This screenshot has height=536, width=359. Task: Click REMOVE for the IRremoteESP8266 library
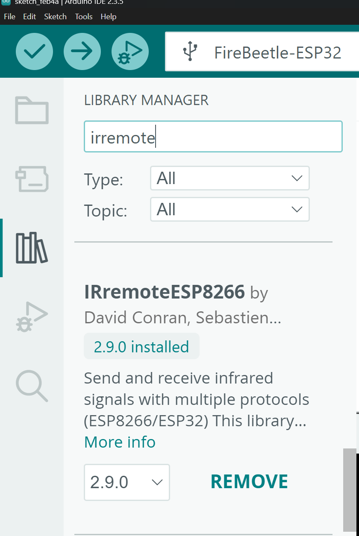pos(249,482)
